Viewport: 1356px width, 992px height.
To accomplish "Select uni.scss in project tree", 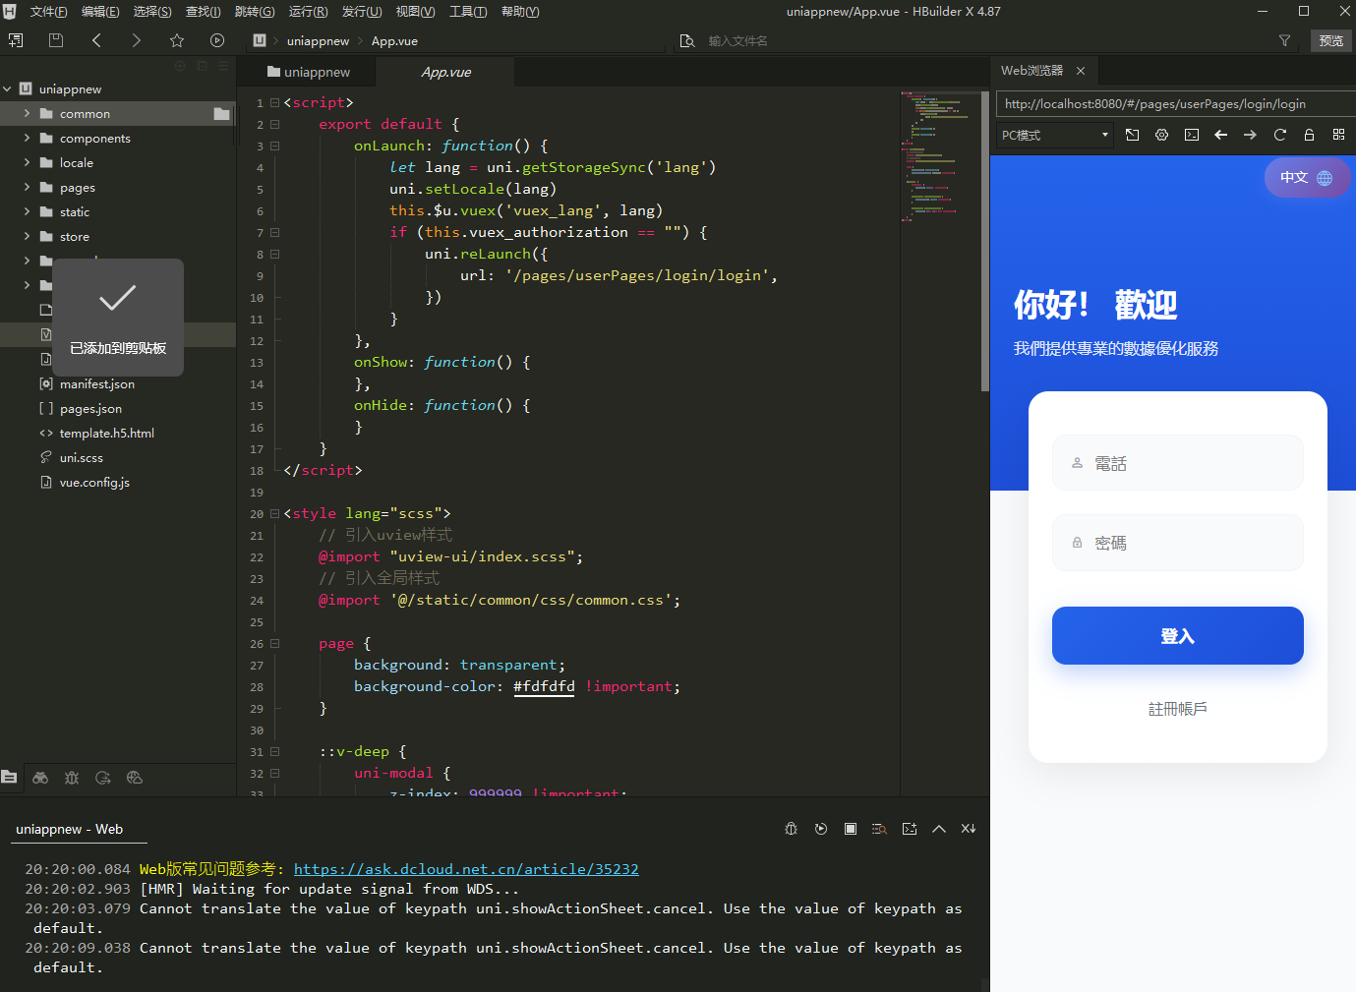I will (81, 458).
